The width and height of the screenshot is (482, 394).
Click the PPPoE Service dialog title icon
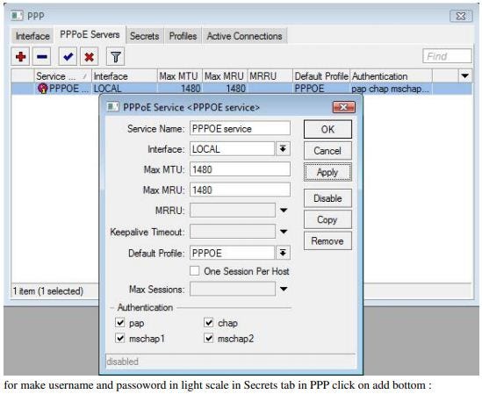[x=112, y=107]
